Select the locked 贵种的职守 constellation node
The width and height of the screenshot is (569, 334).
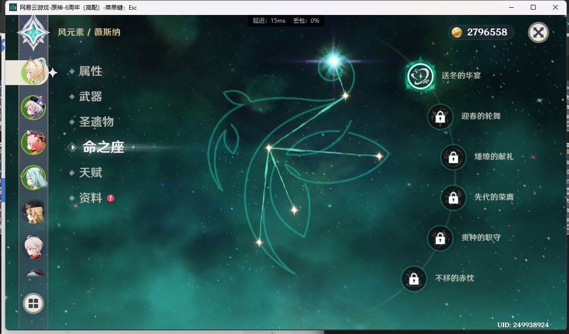point(440,238)
